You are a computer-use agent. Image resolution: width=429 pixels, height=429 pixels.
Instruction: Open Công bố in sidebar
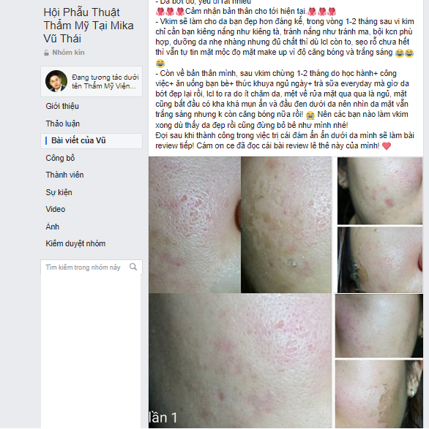click(60, 158)
